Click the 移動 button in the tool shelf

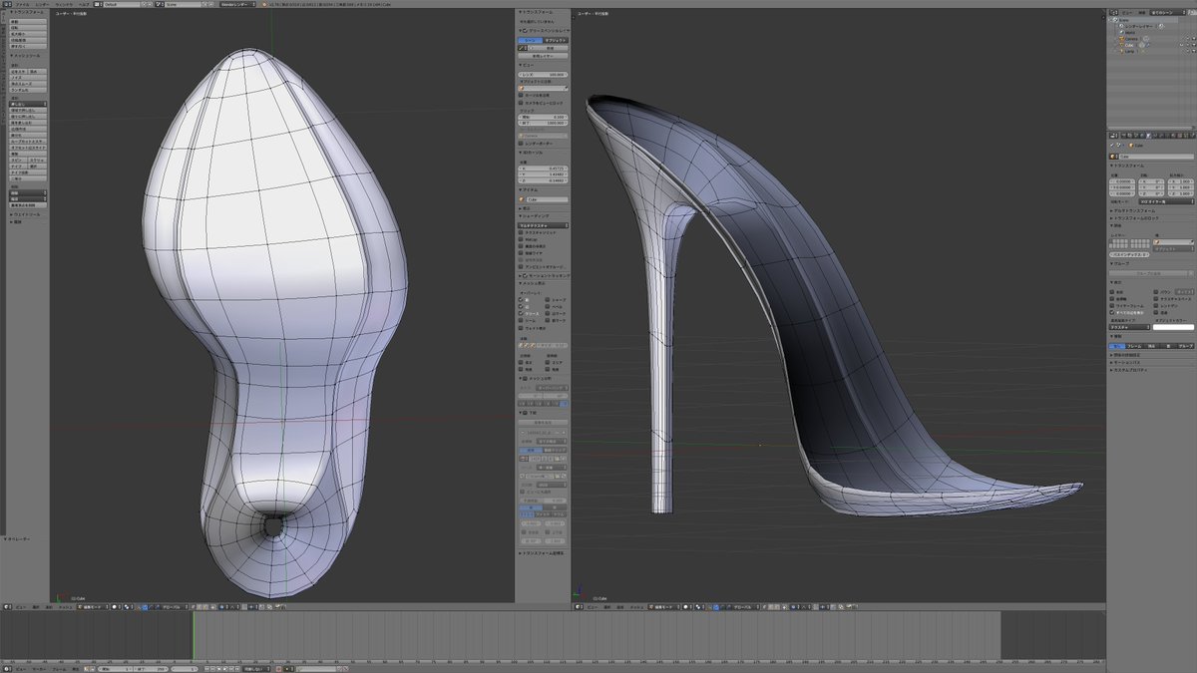27,21
